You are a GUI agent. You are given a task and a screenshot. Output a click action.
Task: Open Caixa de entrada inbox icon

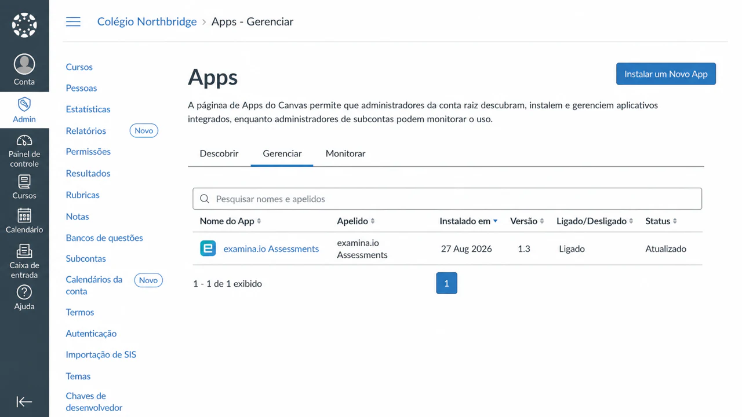(x=24, y=251)
